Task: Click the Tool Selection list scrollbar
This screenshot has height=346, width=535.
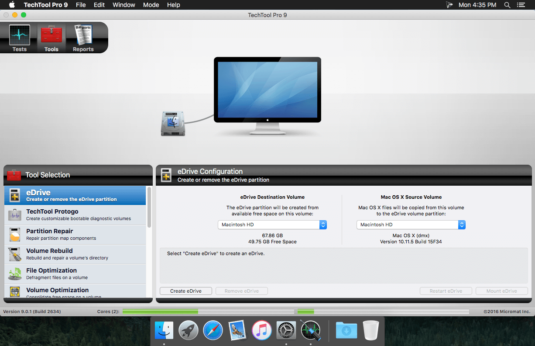Action: click(x=149, y=208)
